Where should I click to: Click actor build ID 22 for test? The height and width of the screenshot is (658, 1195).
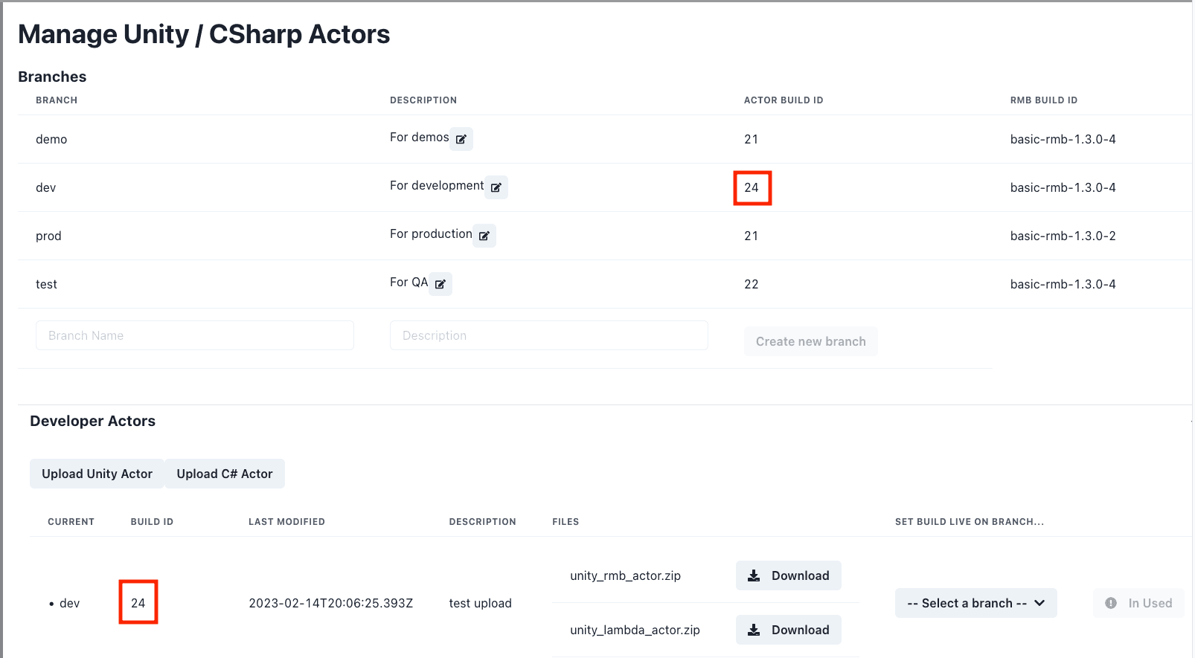(752, 284)
